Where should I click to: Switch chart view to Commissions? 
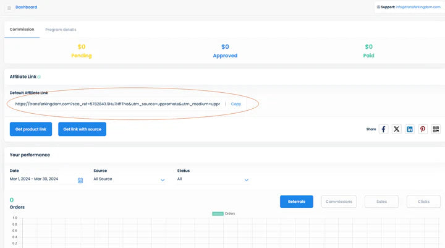[x=339, y=202]
